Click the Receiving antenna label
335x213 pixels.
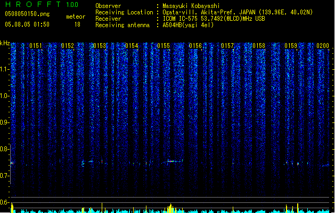pyautogui.click(x=122, y=25)
